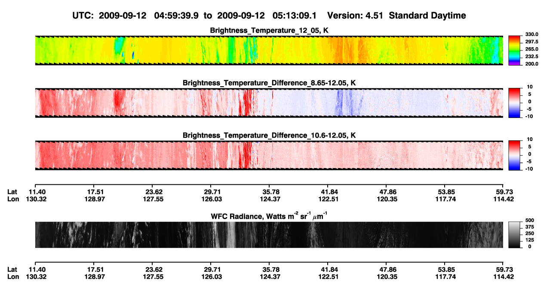559x286 pixels.
Task: Click the Version 4.51 Standard Daytime label
Action: [x=396, y=16]
